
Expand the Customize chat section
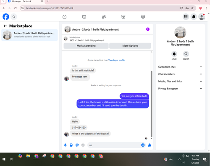pyautogui.click(x=180, y=67)
